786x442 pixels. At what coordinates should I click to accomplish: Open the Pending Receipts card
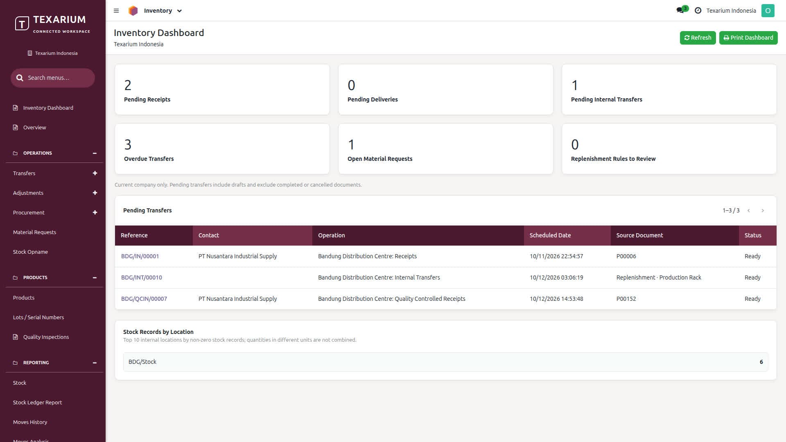pyautogui.click(x=222, y=89)
